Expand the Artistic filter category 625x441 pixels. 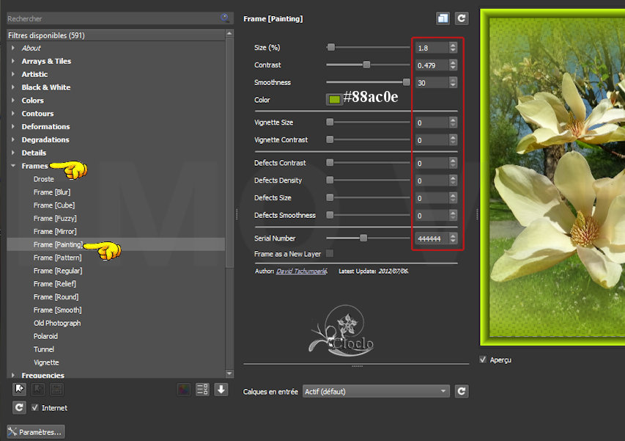pos(13,74)
